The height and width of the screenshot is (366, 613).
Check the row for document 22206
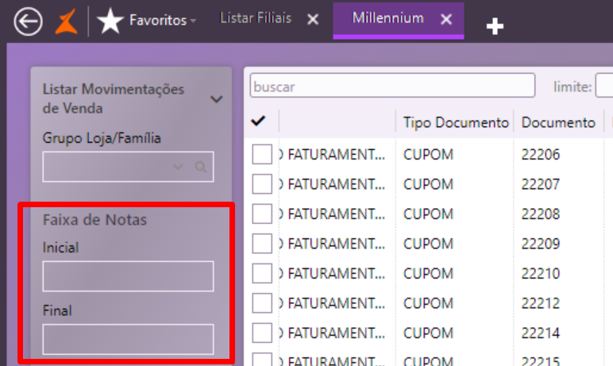click(x=262, y=155)
